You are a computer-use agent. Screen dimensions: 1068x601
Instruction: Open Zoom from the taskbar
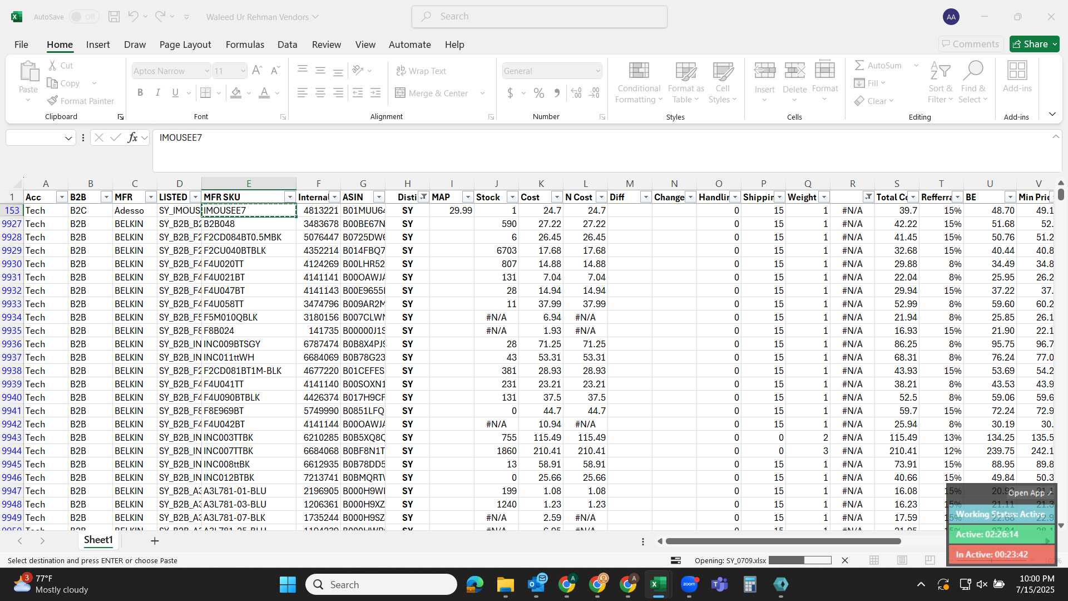tap(689, 584)
